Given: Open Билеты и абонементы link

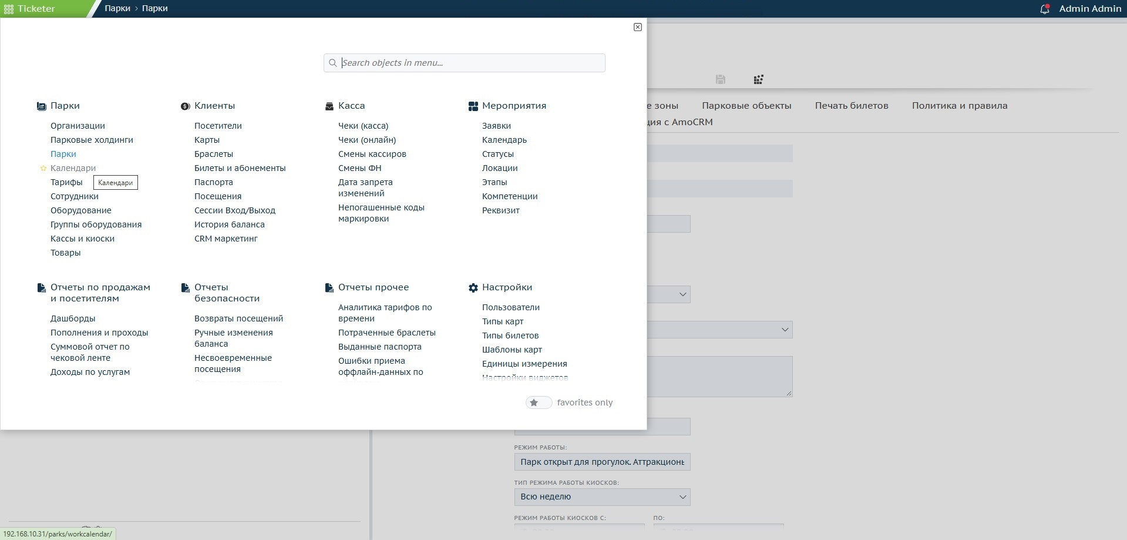Looking at the screenshot, I should click(x=240, y=168).
